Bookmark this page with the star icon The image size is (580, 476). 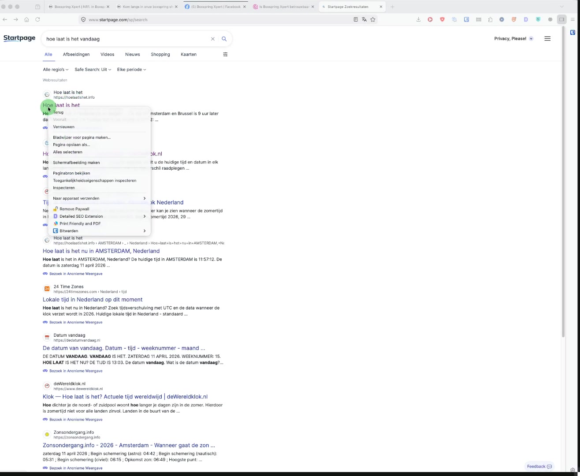coord(373,19)
